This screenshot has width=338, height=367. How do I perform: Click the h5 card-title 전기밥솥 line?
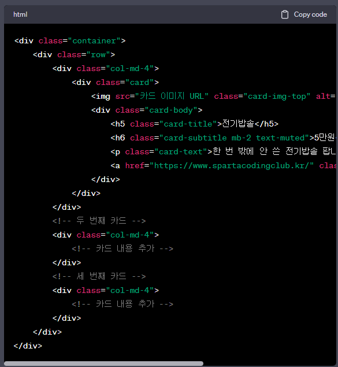(x=194, y=124)
